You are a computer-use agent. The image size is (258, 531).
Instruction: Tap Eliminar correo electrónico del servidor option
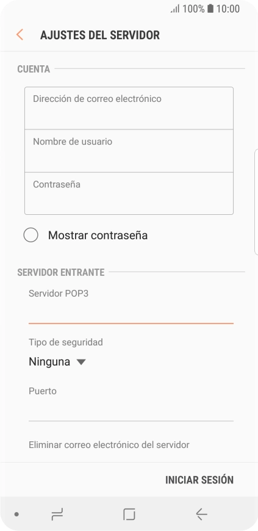click(x=109, y=445)
